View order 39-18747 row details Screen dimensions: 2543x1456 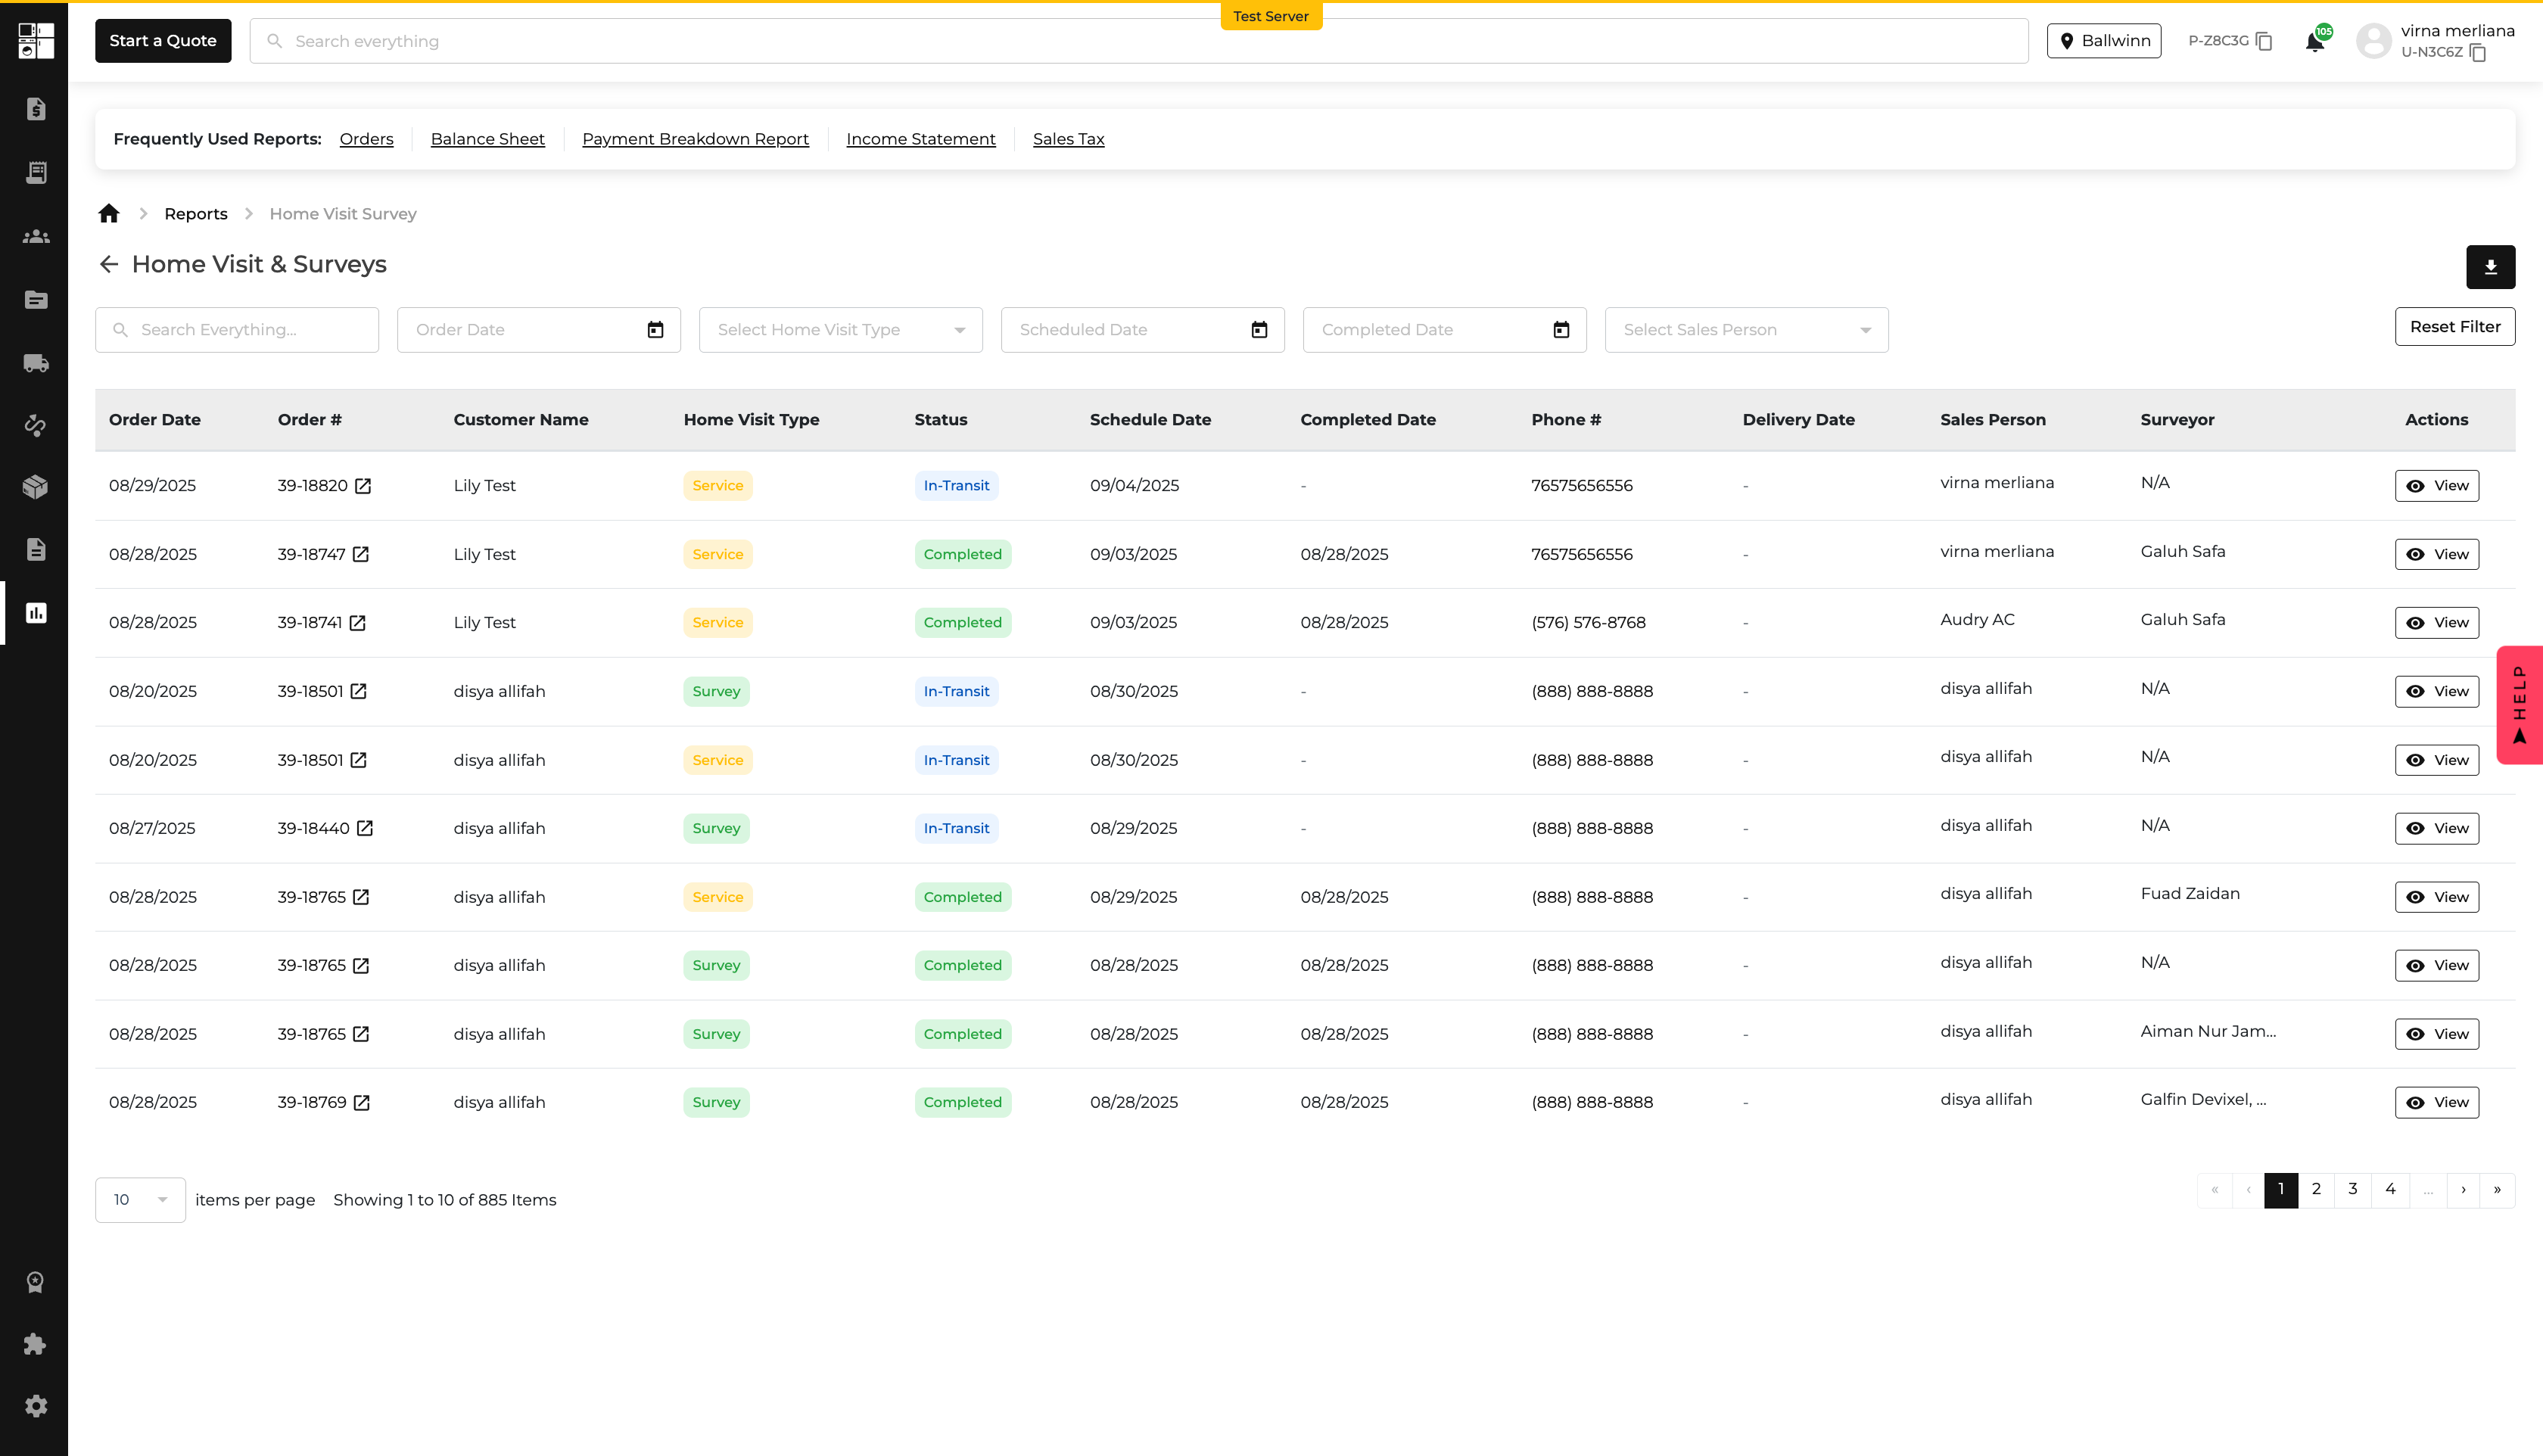click(2437, 554)
